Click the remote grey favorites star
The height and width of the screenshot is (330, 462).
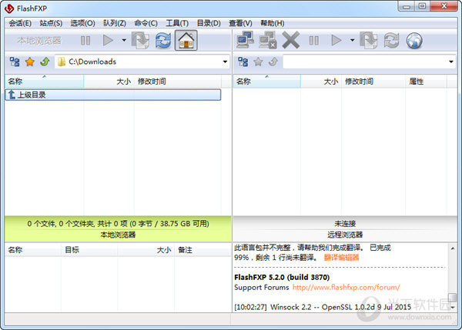pos(258,62)
